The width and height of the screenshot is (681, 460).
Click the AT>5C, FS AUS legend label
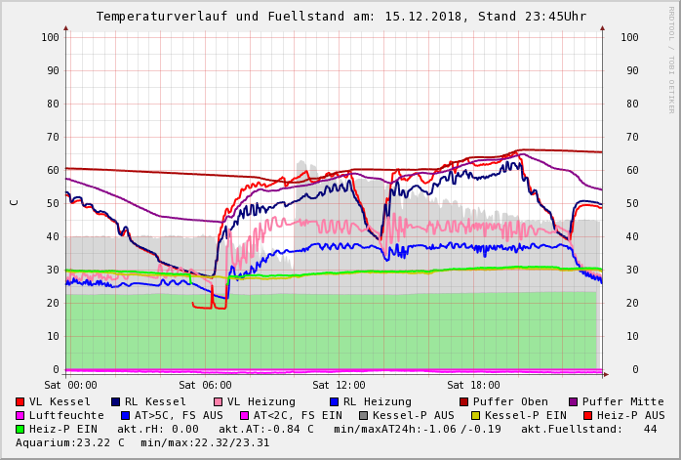click(x=179, y=415)
